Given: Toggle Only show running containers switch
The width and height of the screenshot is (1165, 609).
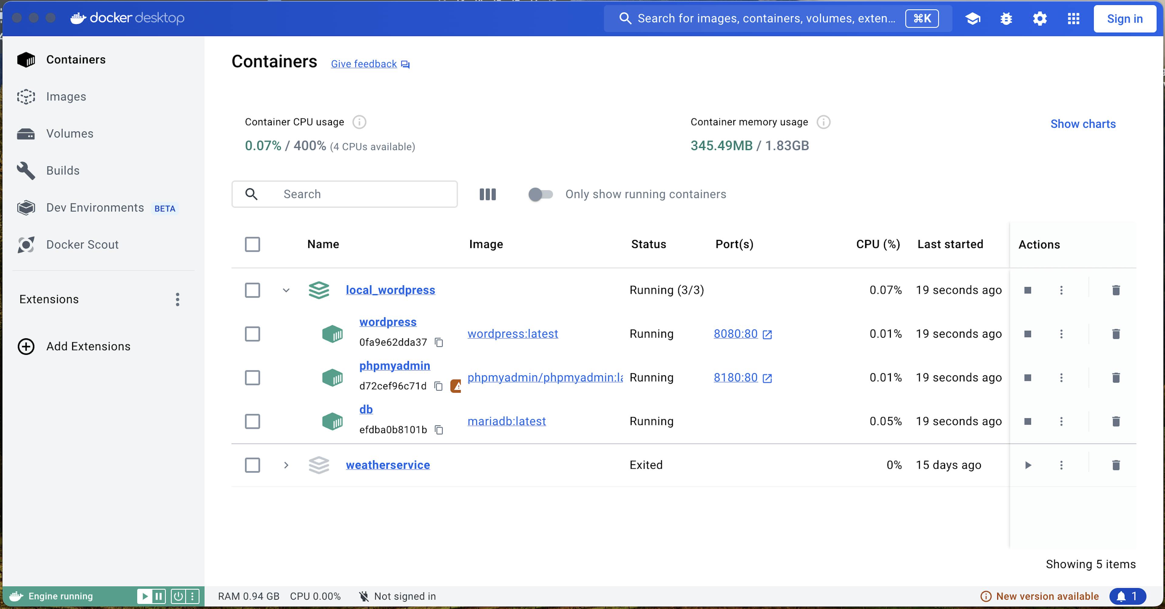Looking at the screenshot, I should [540, 194].
